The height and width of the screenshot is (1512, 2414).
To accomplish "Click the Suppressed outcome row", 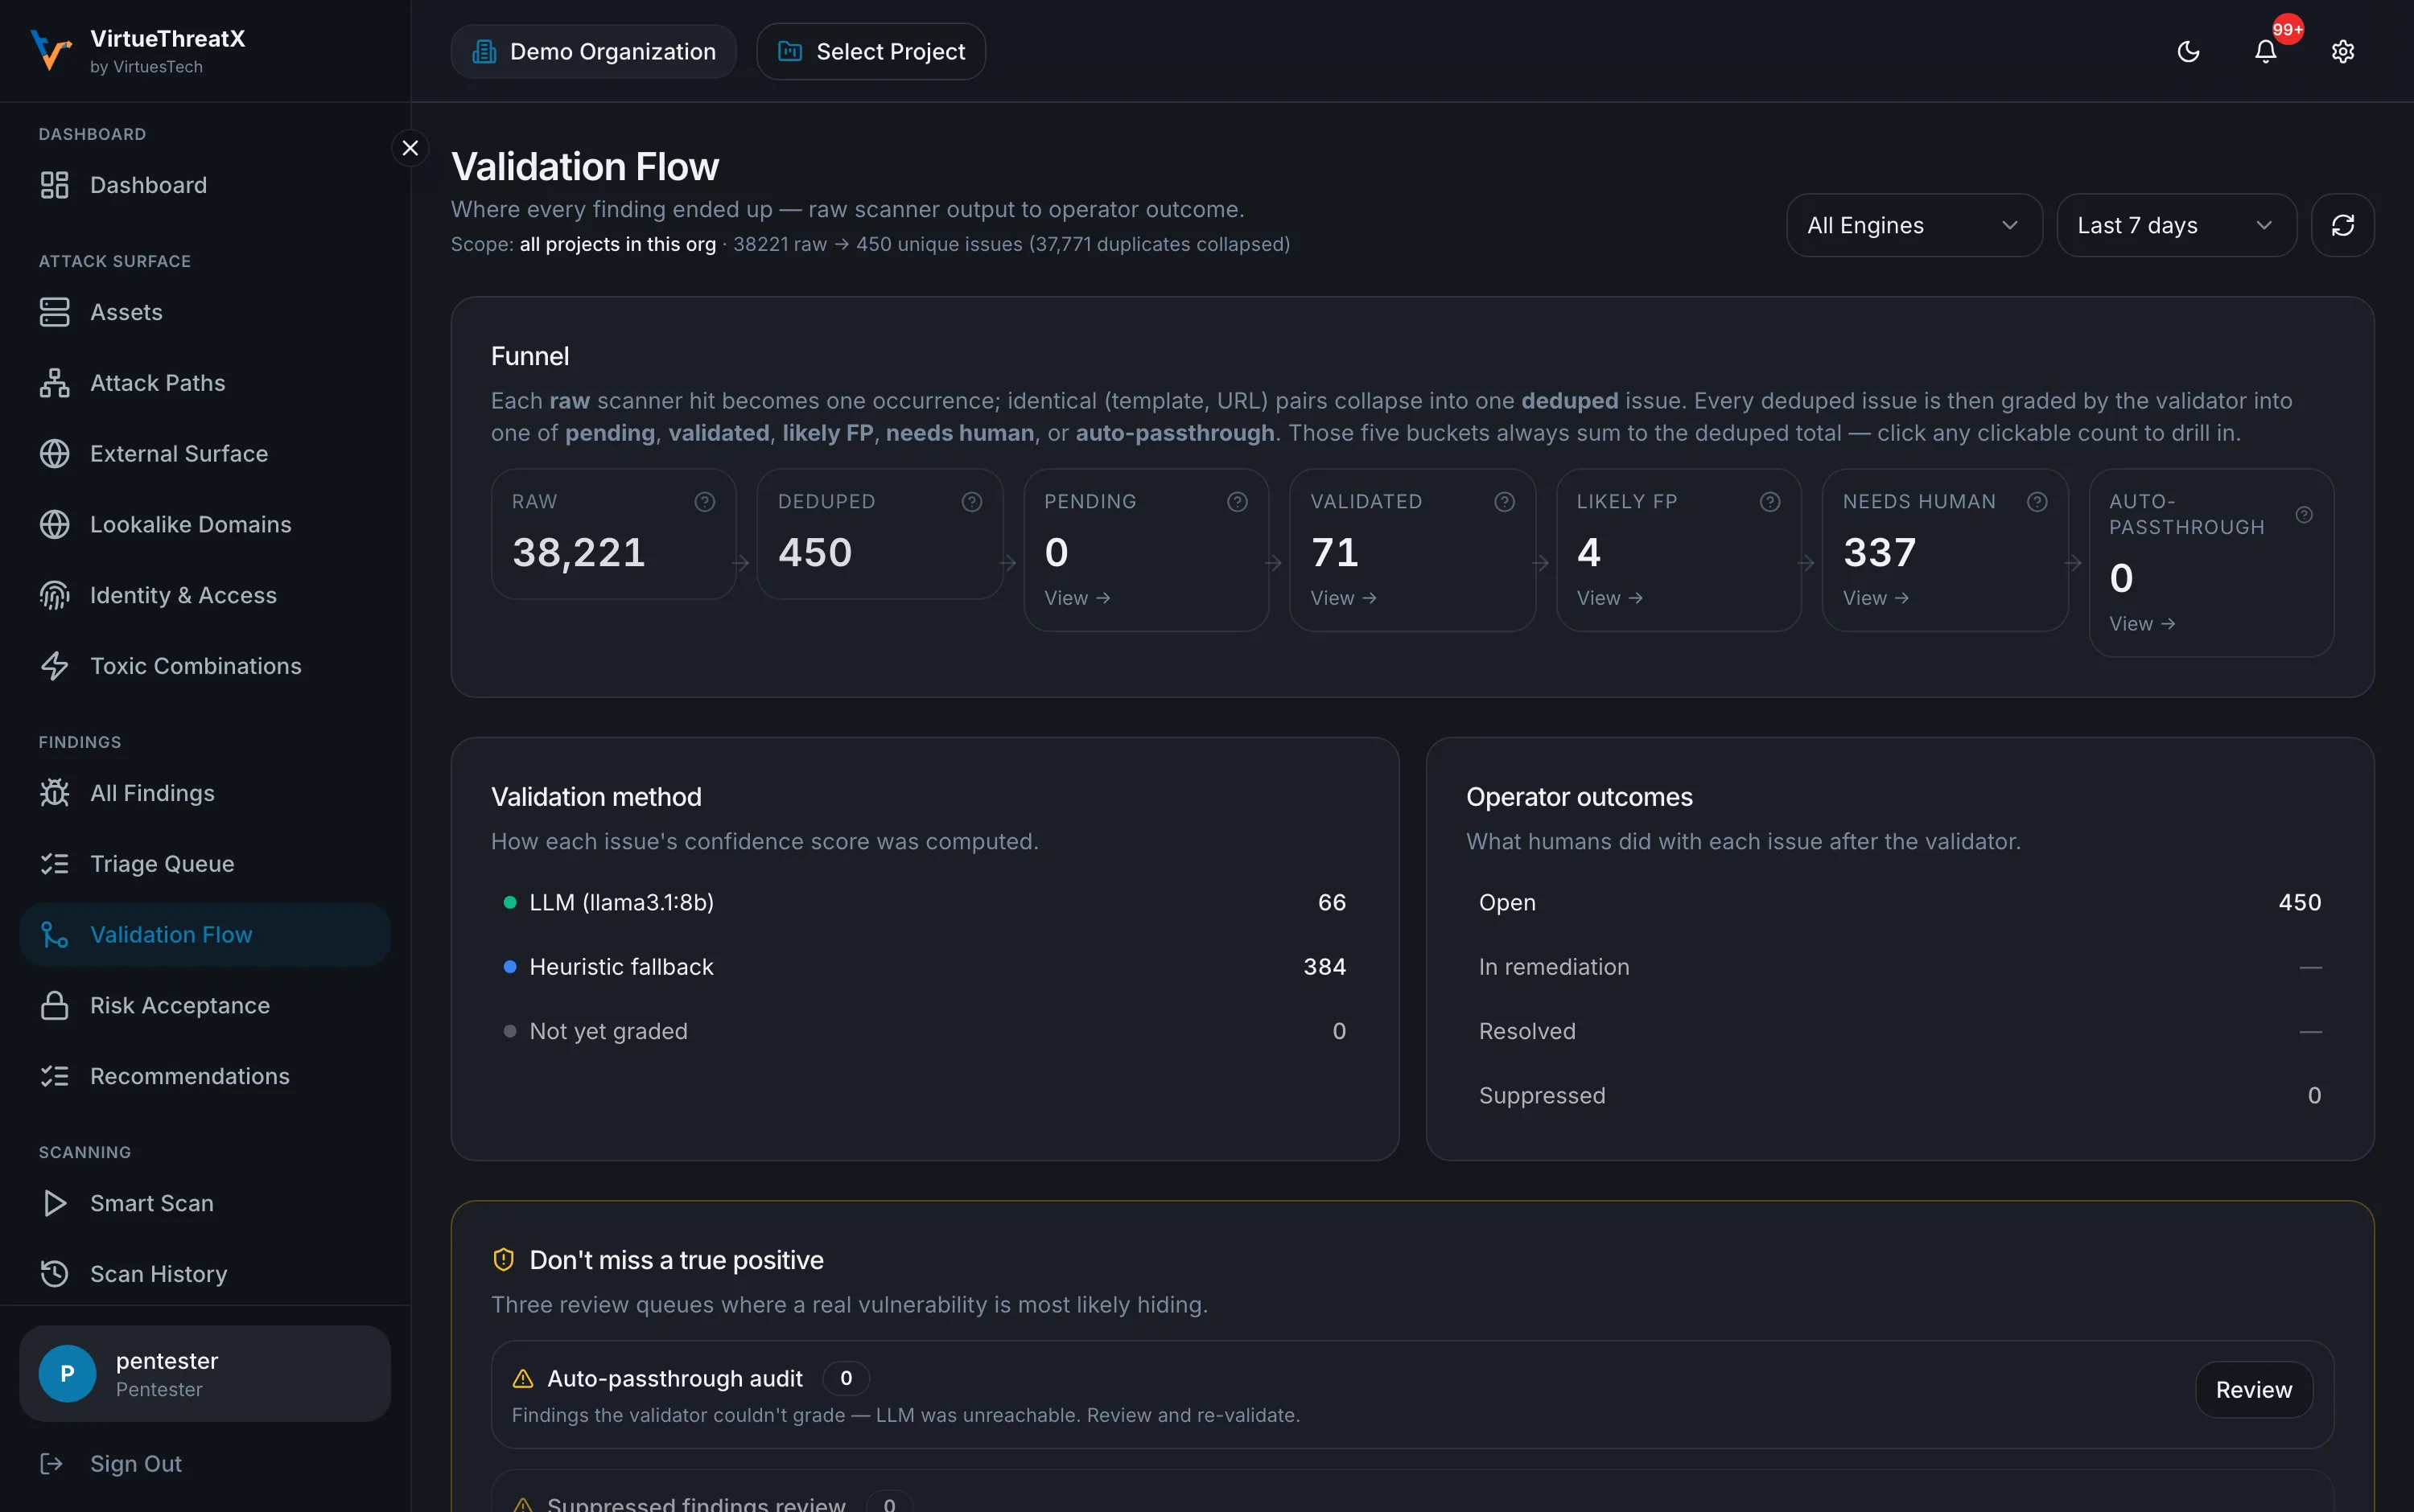I will tap(1900, 1096).
